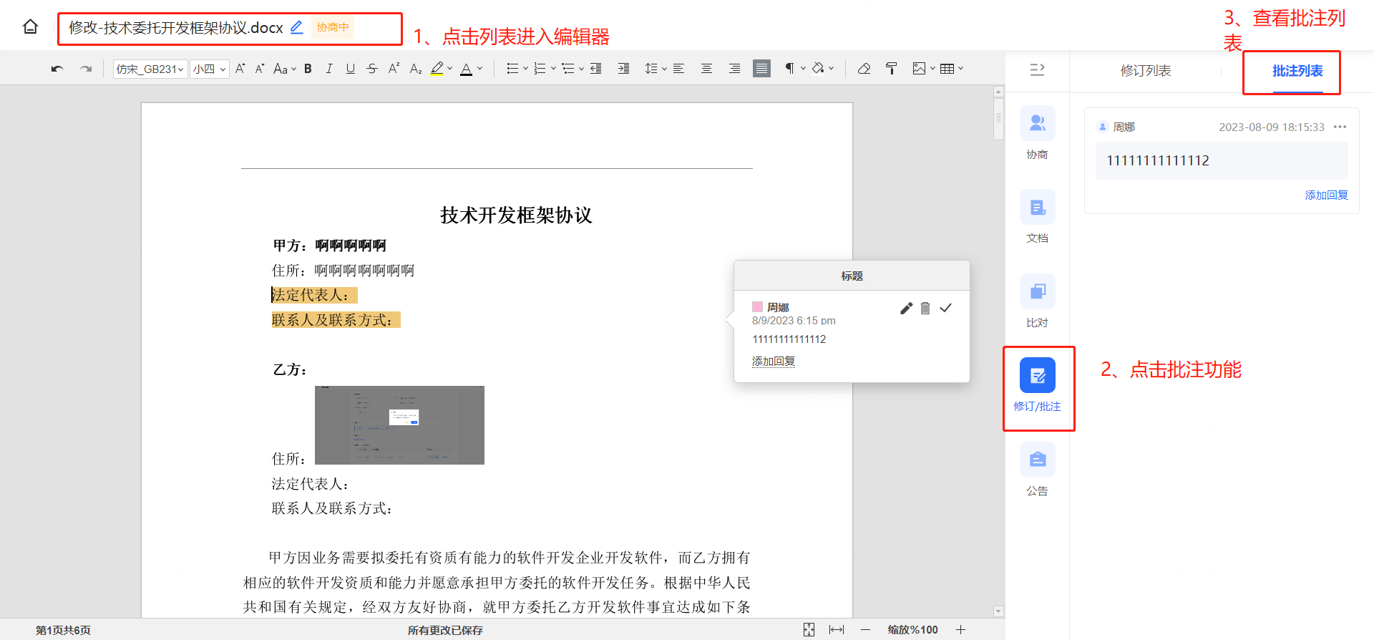Expand the numbered list style arrow

(553, 69)
